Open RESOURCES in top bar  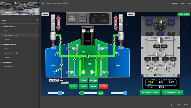pos(175,3)
